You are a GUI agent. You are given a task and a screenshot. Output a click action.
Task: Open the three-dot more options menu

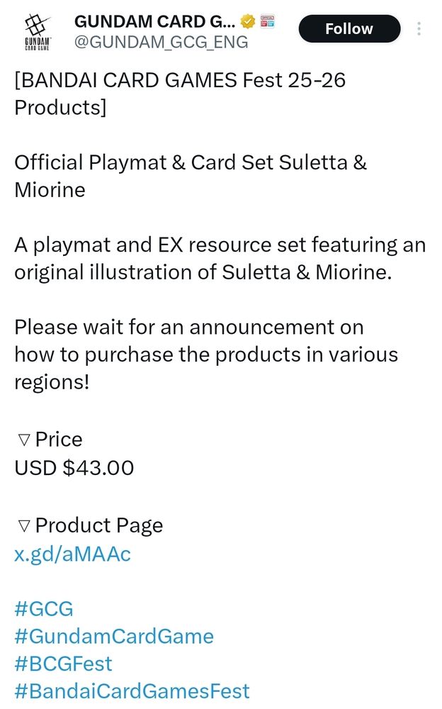(x=419, y=29)
